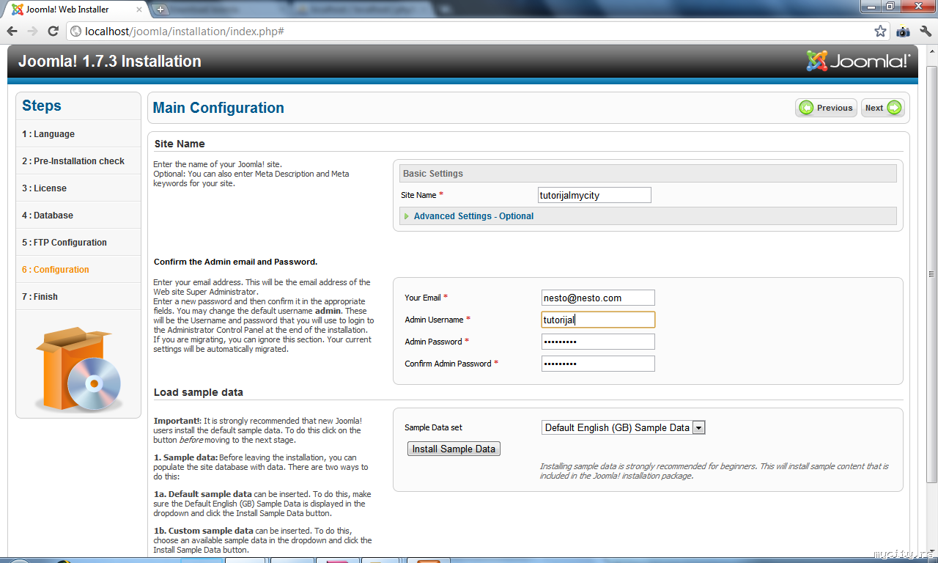Click the 'Admin Username' label
Screen dimensions: 938x563
coord(434,320)
